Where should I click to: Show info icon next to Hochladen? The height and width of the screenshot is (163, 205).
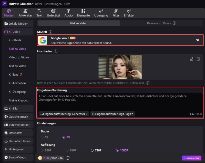tap(56, 51)
